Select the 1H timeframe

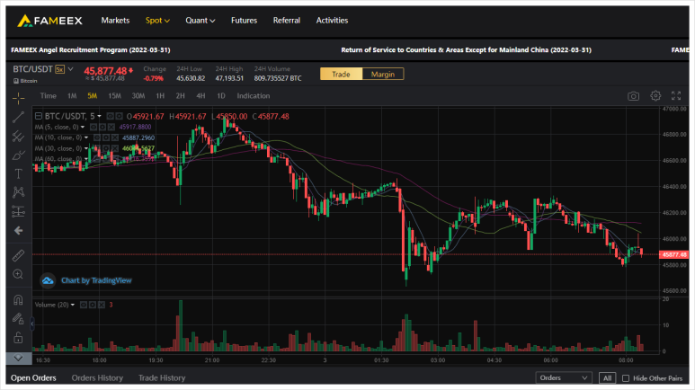(160, 96)
